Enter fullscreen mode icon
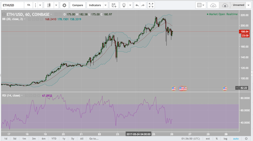 (x=151, y=5)
